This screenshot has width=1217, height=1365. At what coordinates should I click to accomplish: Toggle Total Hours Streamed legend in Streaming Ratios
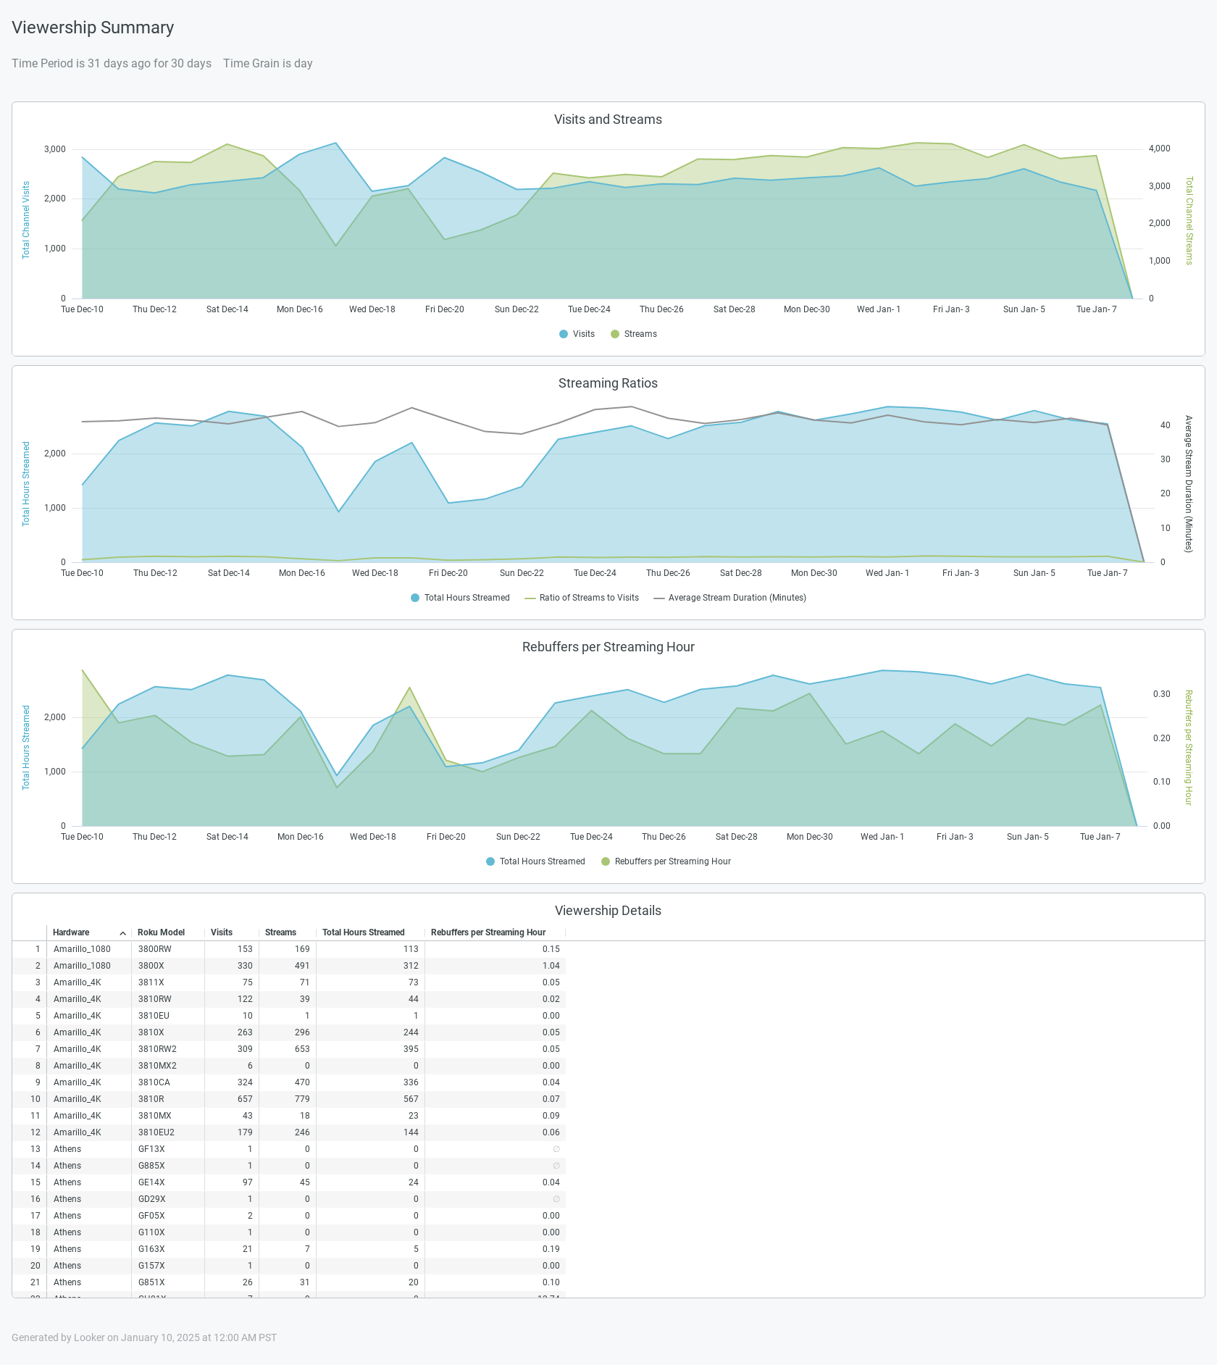[x=460, y=598]
